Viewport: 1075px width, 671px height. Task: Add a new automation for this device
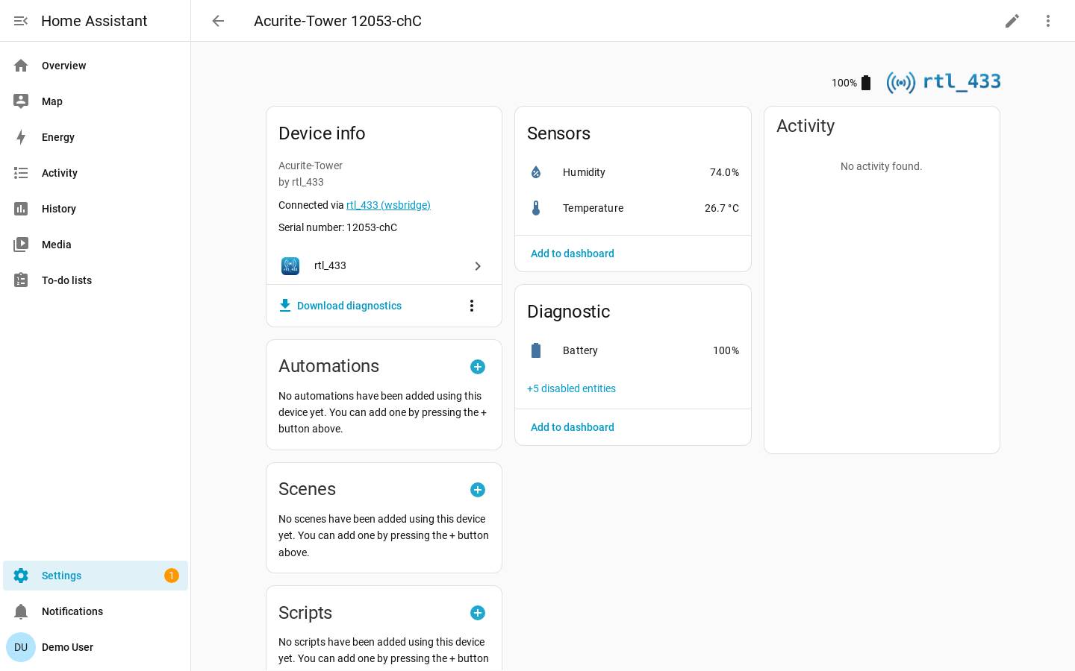[x=478, y=367]
